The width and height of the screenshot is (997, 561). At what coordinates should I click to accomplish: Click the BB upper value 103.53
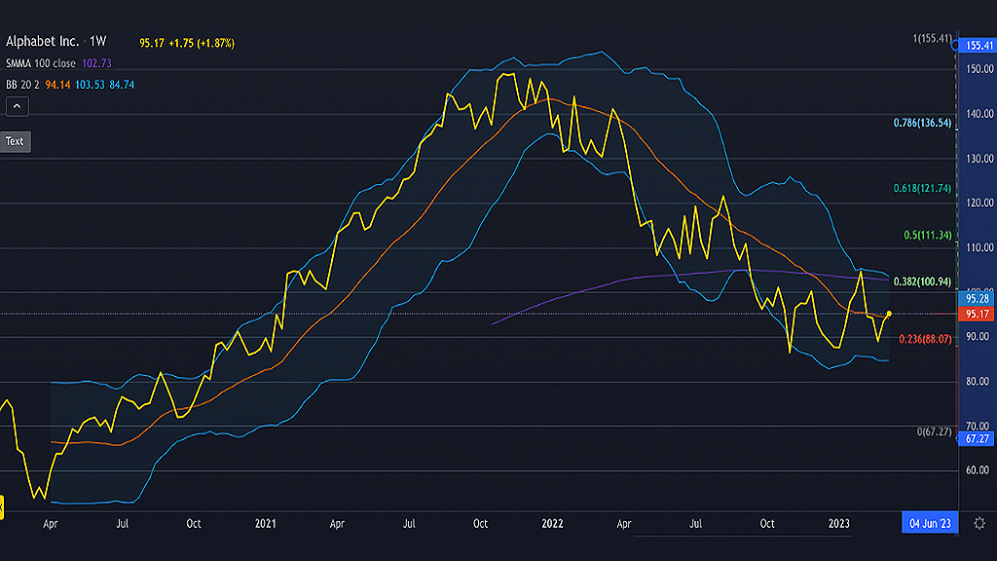(x=90, y=85)
